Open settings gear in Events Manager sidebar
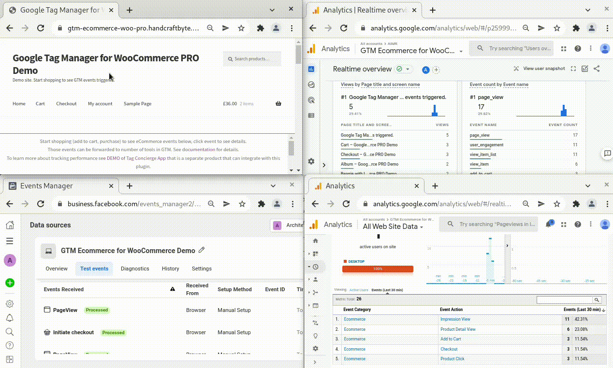613x368 pixels. point(10,304)
